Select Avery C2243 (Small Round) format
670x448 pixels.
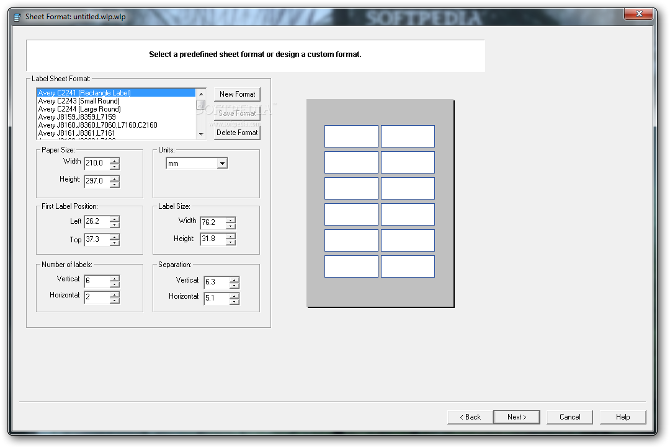(x=116, y=101)
